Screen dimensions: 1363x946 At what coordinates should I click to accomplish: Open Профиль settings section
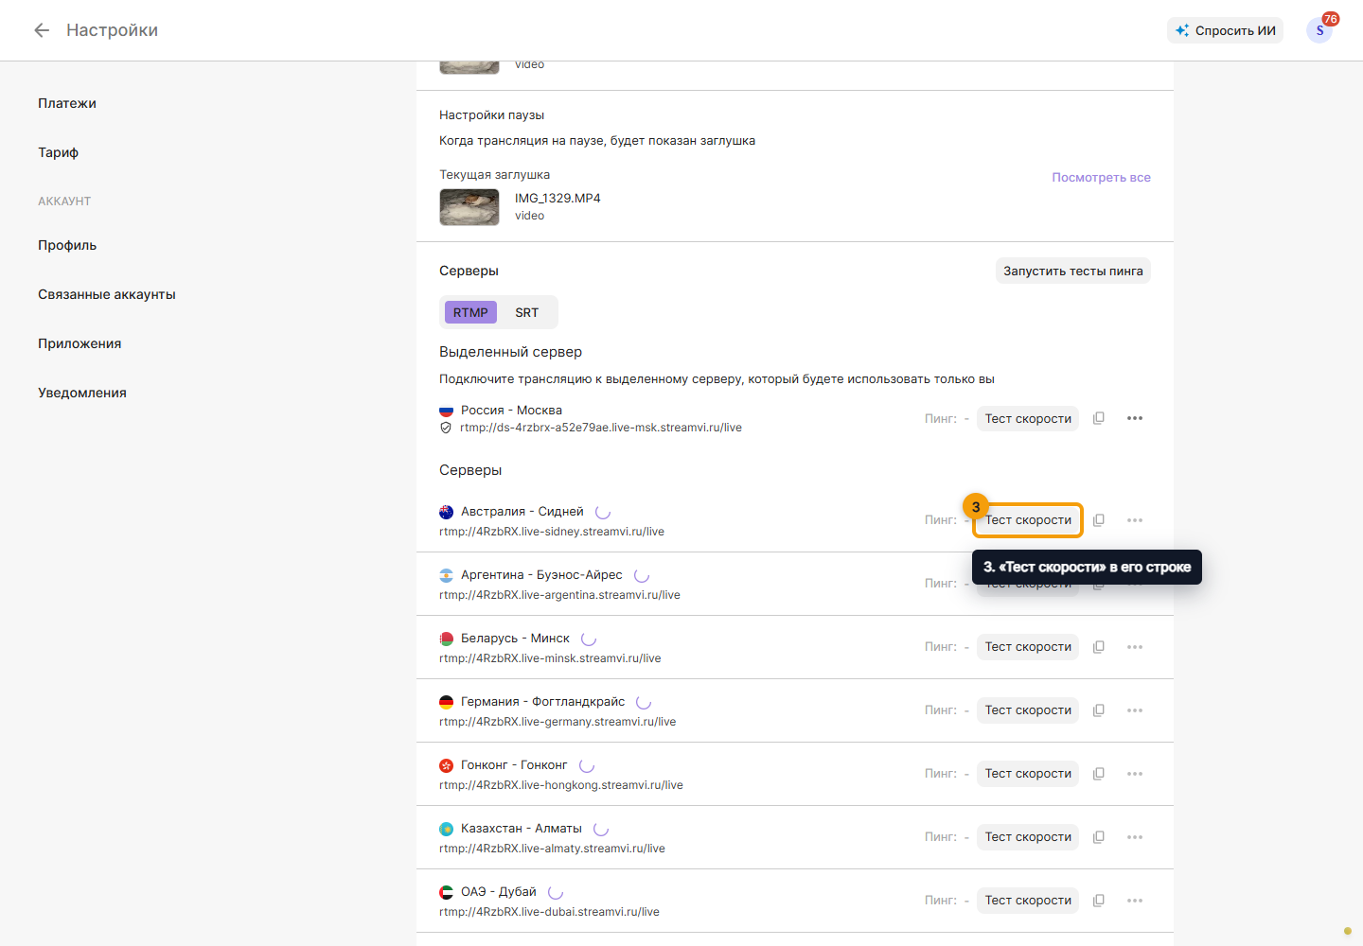point(67,245)
